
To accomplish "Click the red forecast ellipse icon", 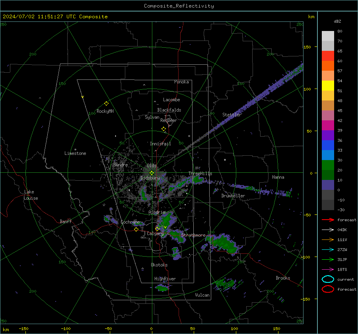I will tap(328, 289).
